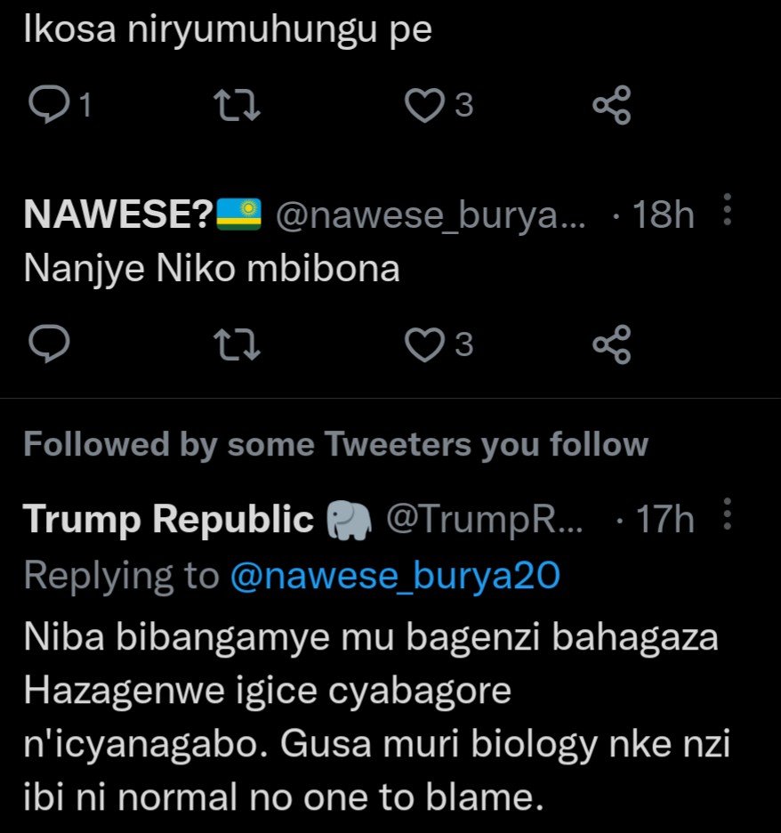This screenshot has height=833, width=781.
Task: Open the "Ikosa niryumuhungu pe" tweet text
Action: tap(227, 31)
